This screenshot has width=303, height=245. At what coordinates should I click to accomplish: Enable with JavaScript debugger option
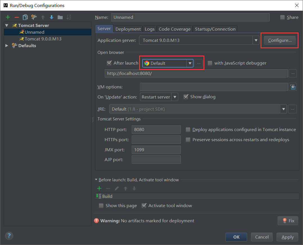click(x=210, y=63)
